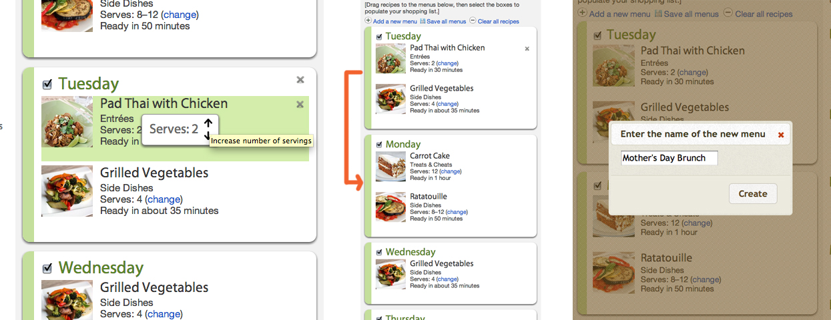Remove Pad Thai recipe in middle panel
The image size is (831, 320).
[x=527, y=49]
